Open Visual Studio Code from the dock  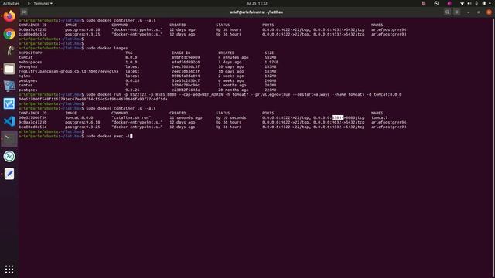point(9,121)
